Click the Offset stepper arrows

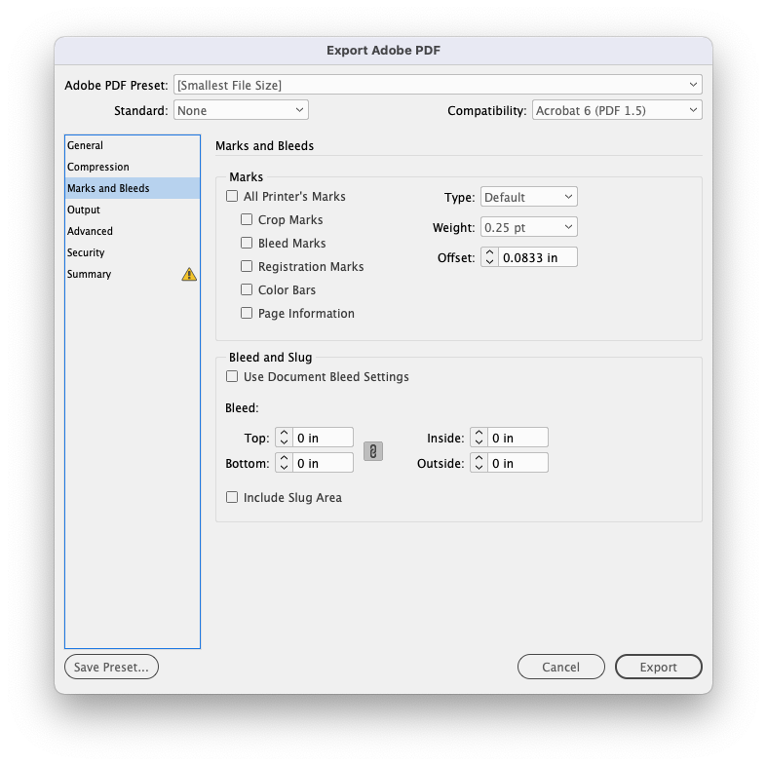coord(489,257)
